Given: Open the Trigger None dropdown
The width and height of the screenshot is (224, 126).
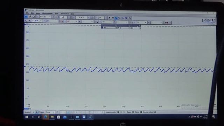Looking at the screenshot, I should (x=50, y=112).
